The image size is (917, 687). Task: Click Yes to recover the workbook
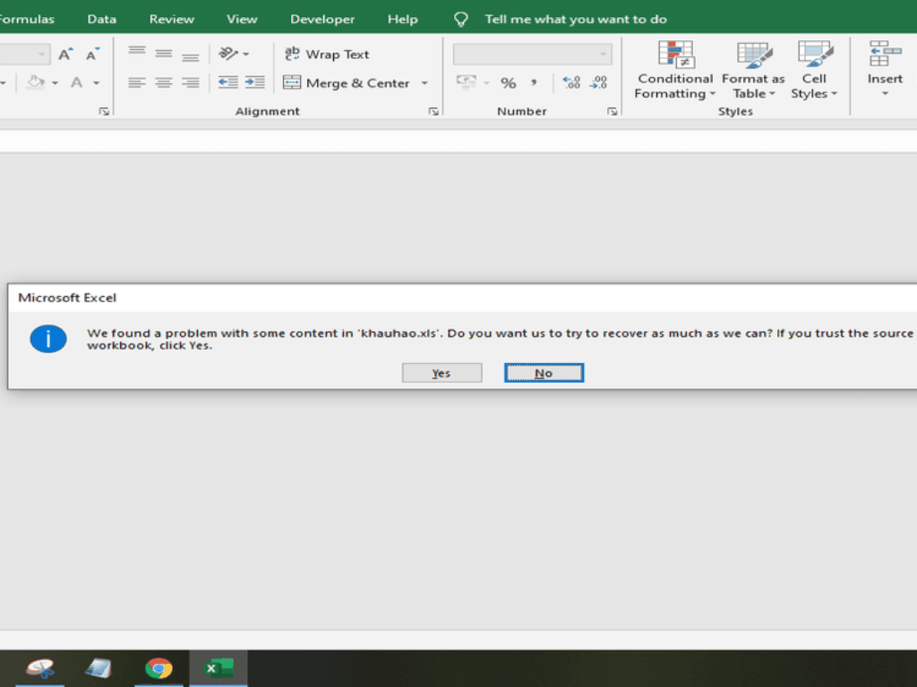[x=441, y=373]
